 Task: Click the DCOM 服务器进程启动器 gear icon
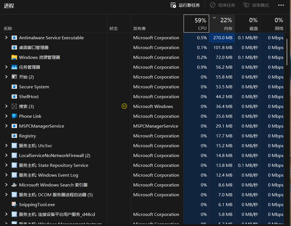[14, 195]
